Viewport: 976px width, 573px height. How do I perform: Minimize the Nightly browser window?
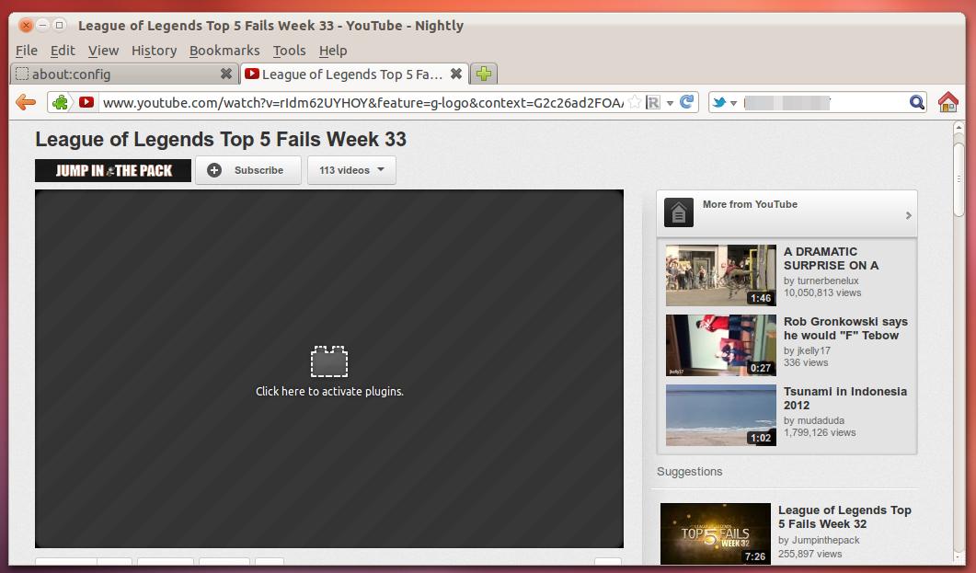42,26
